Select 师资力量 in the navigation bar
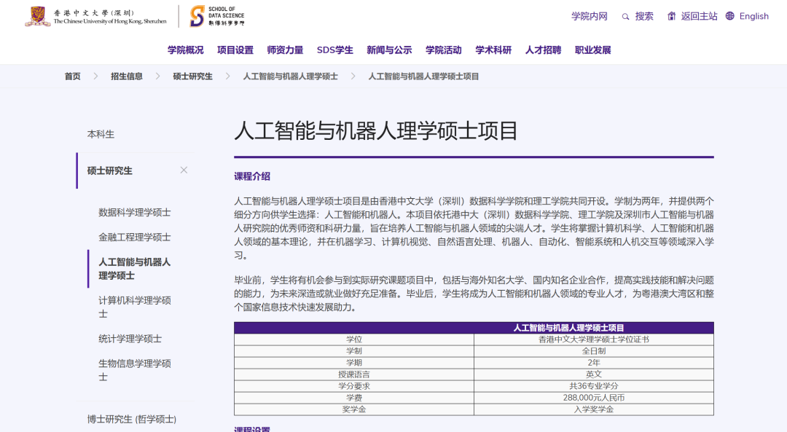 [x=285, y=50]
